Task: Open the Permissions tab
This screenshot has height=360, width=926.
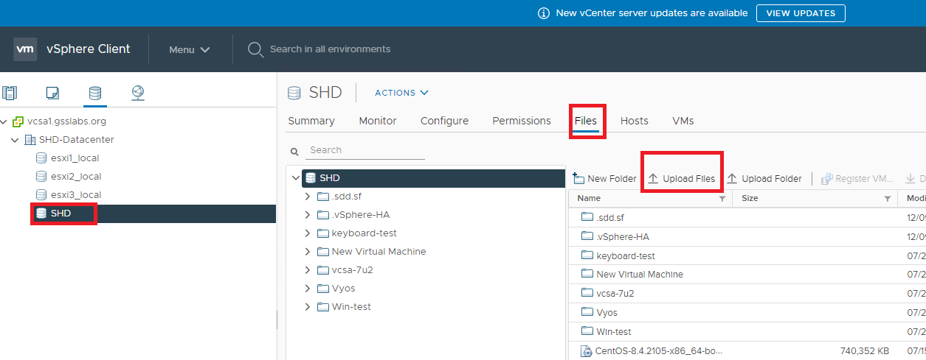Action: tap(522, 121)
